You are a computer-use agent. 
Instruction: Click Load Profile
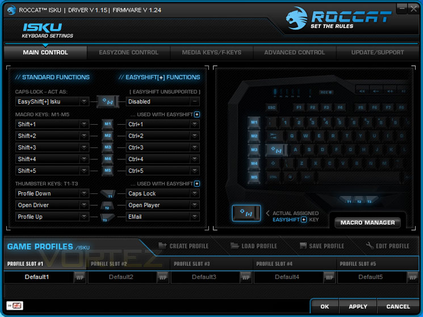tap(254, 246)
